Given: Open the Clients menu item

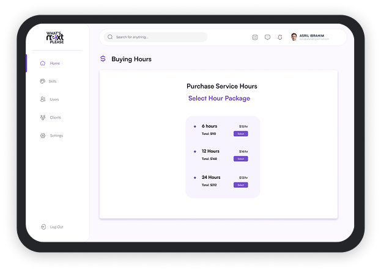Looking at the screenshot, I should 55,117.
